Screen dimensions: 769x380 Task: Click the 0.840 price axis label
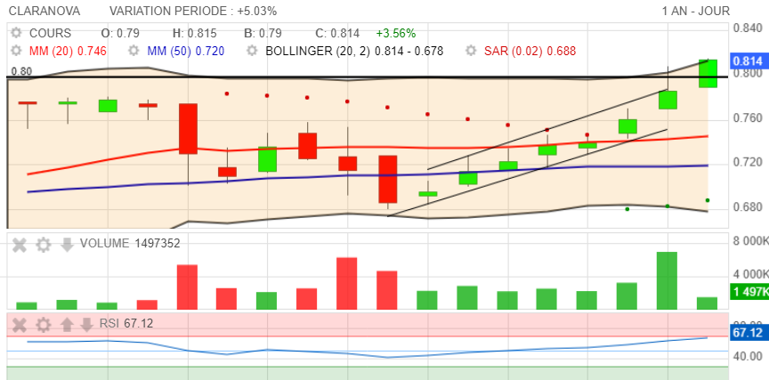coord(748,28)
